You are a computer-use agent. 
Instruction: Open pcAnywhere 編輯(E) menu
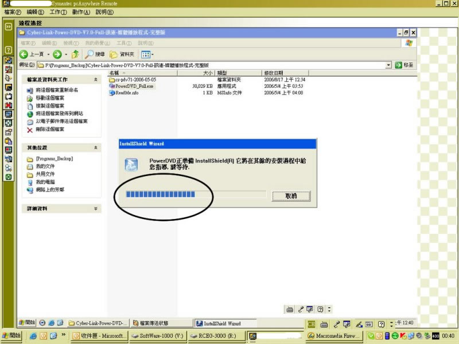(35, 12)
